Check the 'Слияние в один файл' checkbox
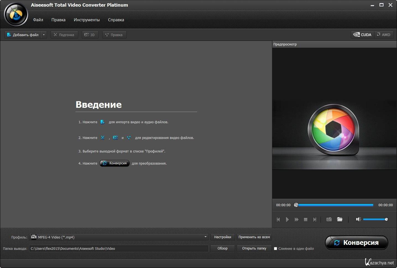This screenshot has height=268, width=397. tap(275, 248)
